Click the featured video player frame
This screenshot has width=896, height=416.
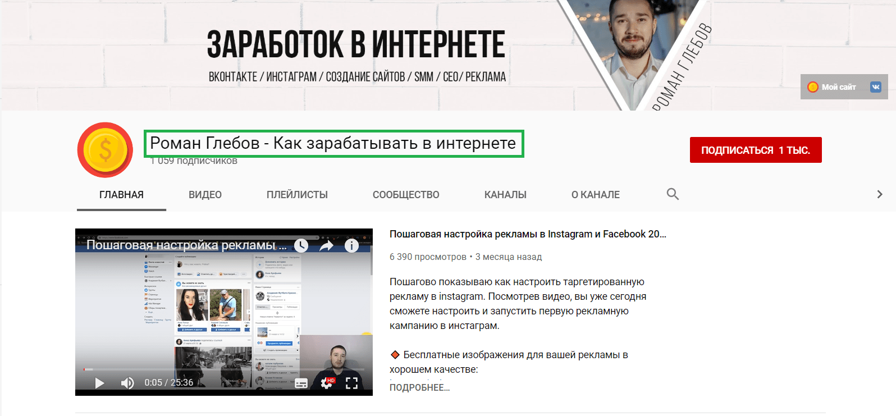tap(224, 312)
